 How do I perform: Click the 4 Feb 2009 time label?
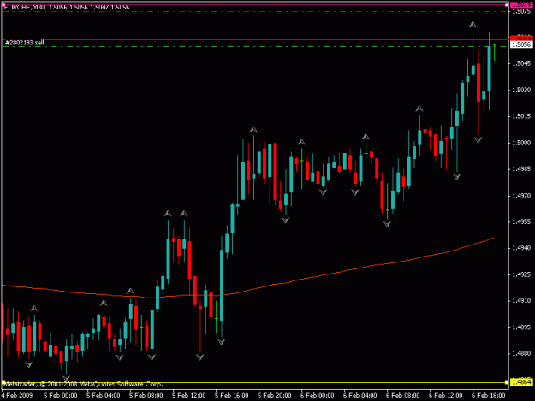(17, 396)
